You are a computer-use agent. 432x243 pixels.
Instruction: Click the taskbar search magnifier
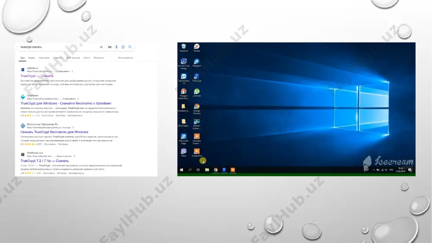coord(190,170)
